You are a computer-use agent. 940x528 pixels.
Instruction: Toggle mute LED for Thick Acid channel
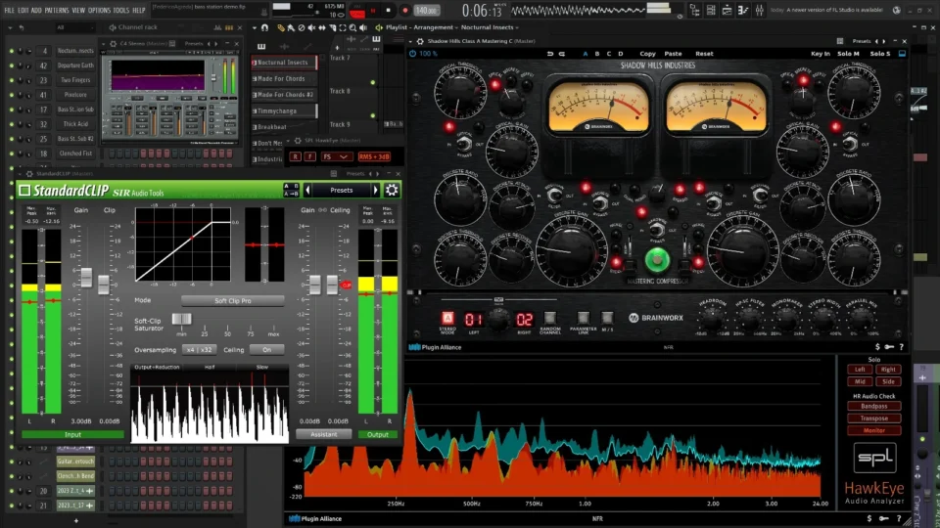pyautogui.click(x=12, y=124)
